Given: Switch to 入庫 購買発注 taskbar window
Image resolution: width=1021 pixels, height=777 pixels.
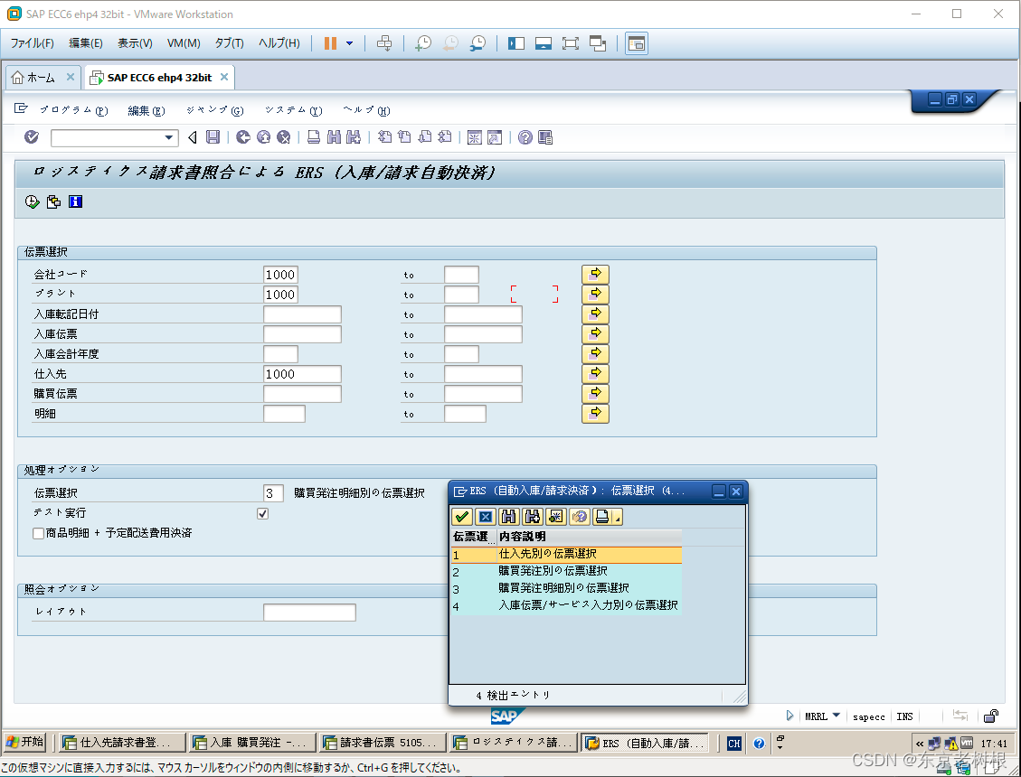Looking at the screenshot, I should point(251,743).
